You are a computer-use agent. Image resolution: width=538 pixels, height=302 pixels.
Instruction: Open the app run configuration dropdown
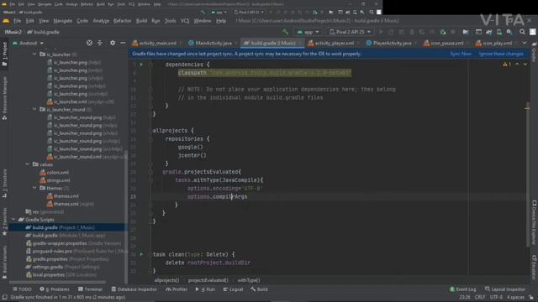[309, 32]
